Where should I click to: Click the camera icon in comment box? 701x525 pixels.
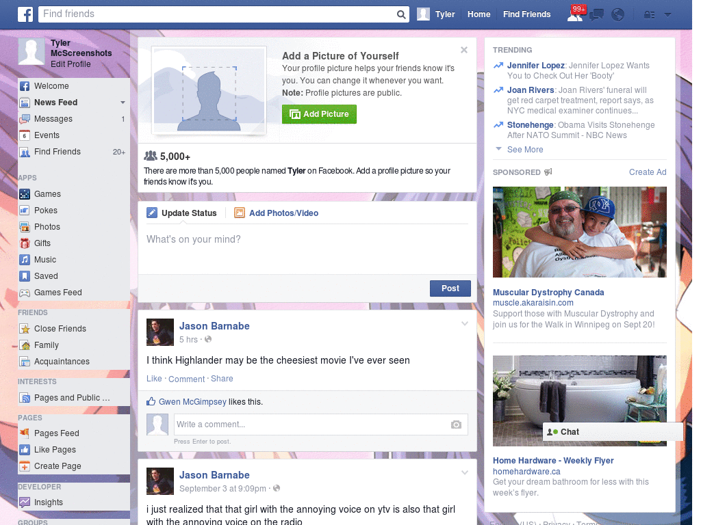456,425
